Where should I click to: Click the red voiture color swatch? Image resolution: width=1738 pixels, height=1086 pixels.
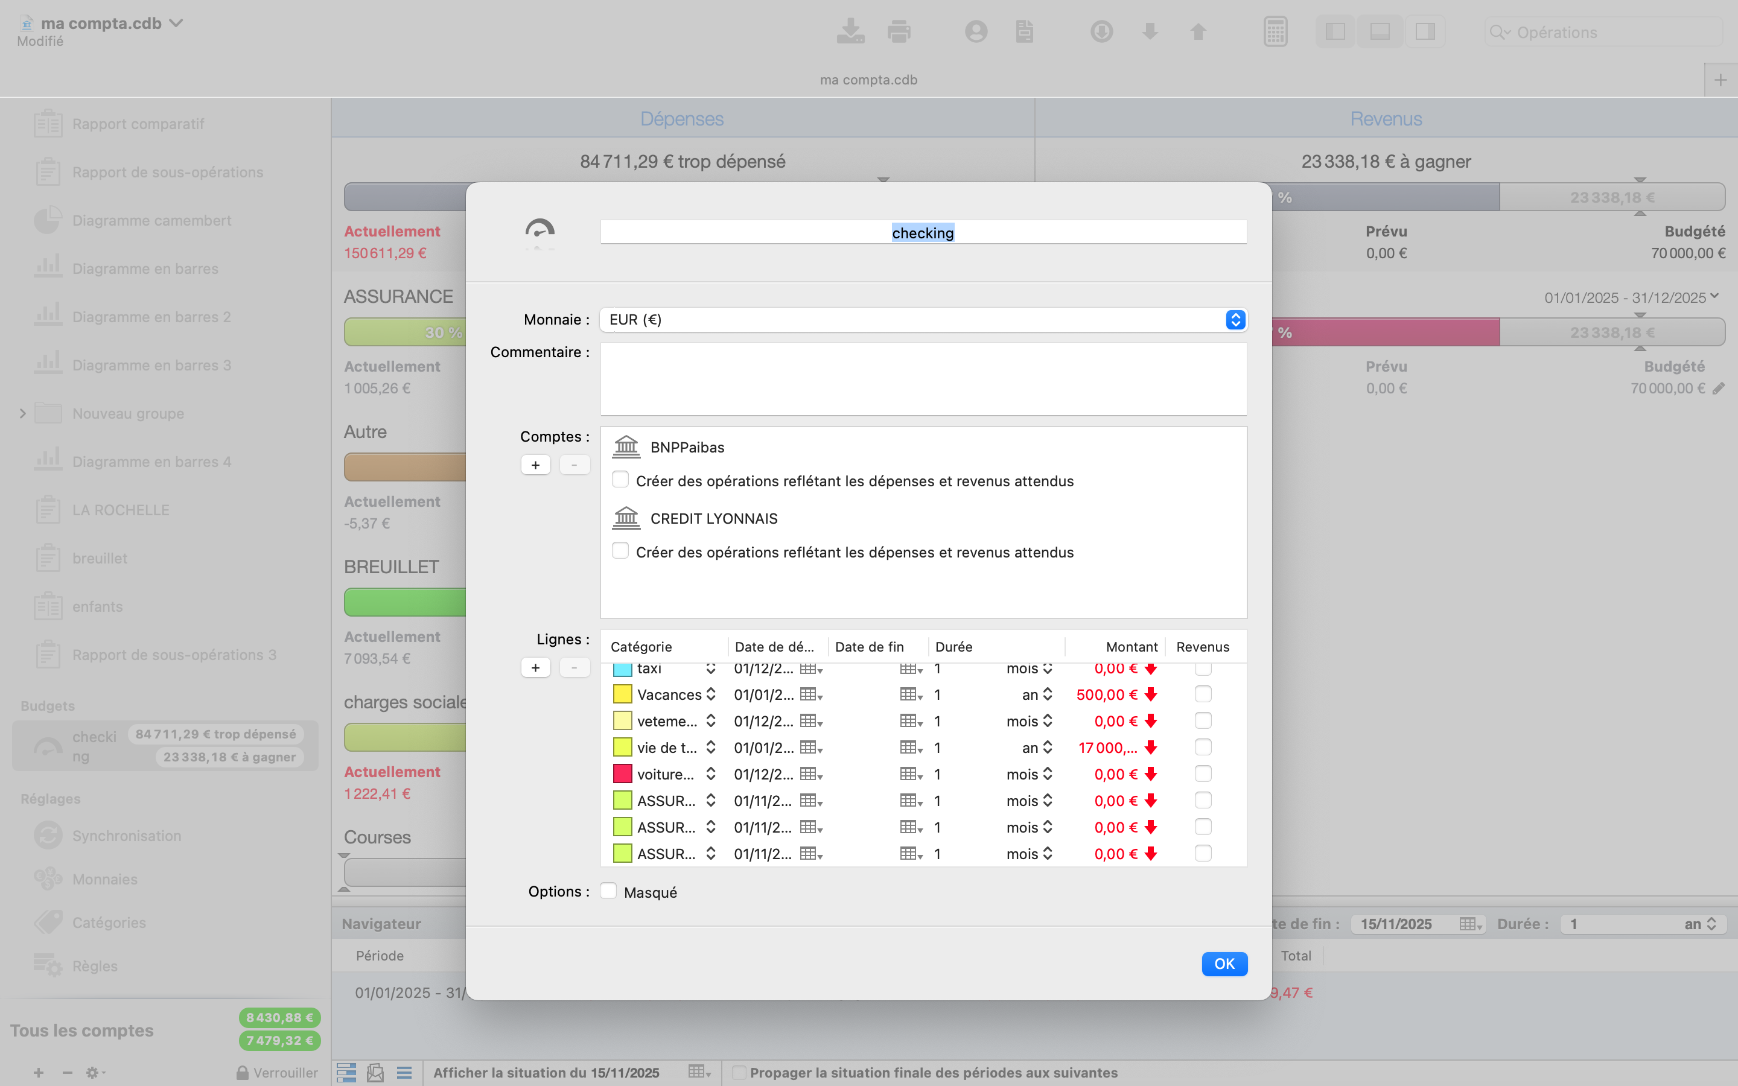pyautogui.click(x=622, y=774)
